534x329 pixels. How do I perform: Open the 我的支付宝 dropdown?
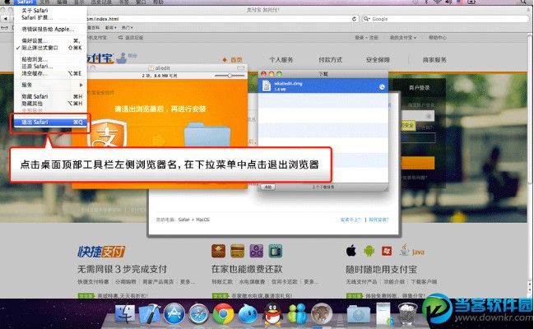point(403,38)
